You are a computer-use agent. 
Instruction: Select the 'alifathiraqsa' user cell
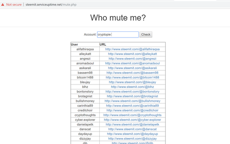tap(85, 49)
